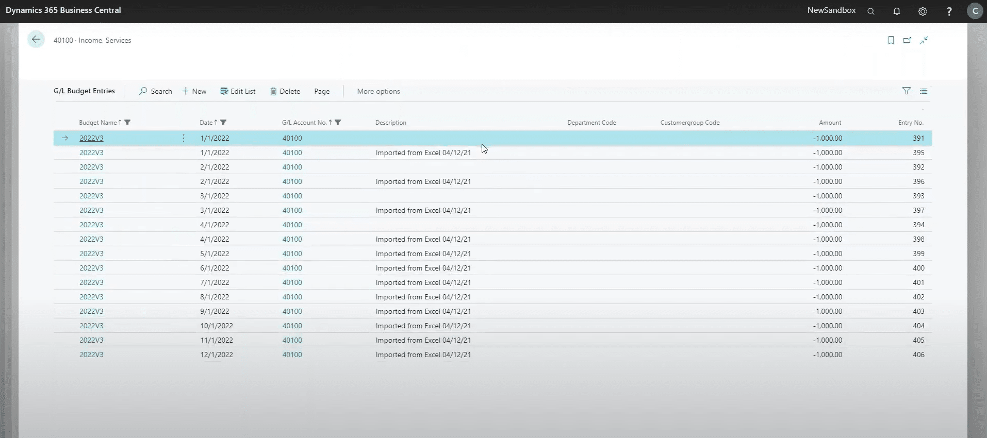This screenshot has height=438, width=987.
Task: Open G/L Account No. column filter dropdown
Action: [338, 123]
